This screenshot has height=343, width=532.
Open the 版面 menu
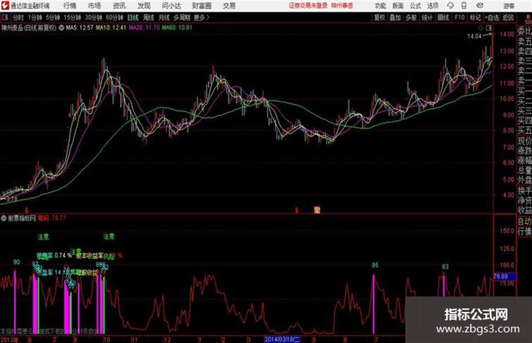397,6
